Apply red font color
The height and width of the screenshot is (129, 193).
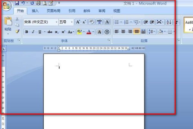89,32
